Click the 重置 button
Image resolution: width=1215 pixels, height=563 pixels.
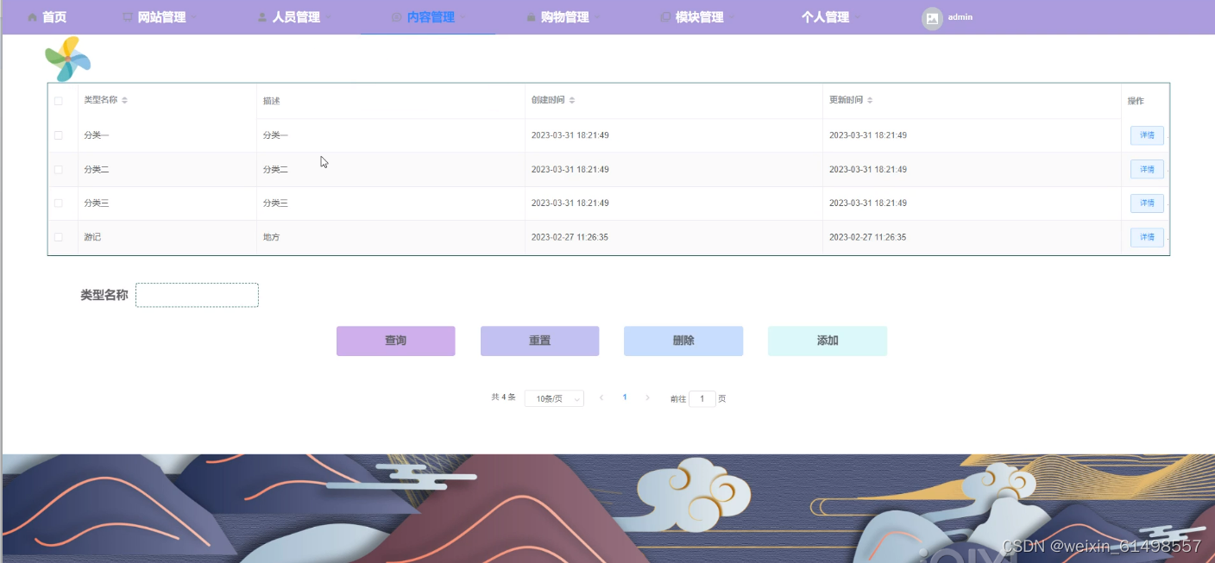[539, 341]
